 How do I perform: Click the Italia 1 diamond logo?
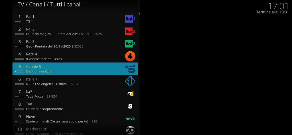pyautogui.click(x=130, y=81)
